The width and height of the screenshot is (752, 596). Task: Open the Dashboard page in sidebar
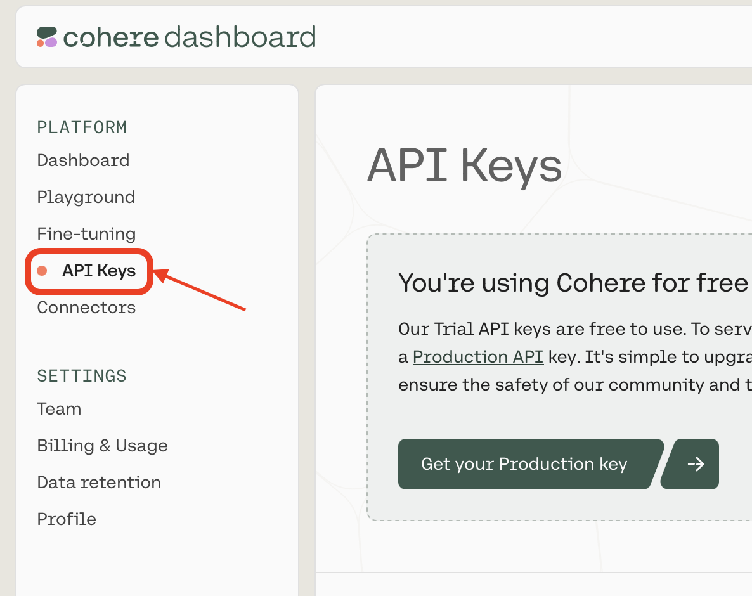click(x=84, y=160)
